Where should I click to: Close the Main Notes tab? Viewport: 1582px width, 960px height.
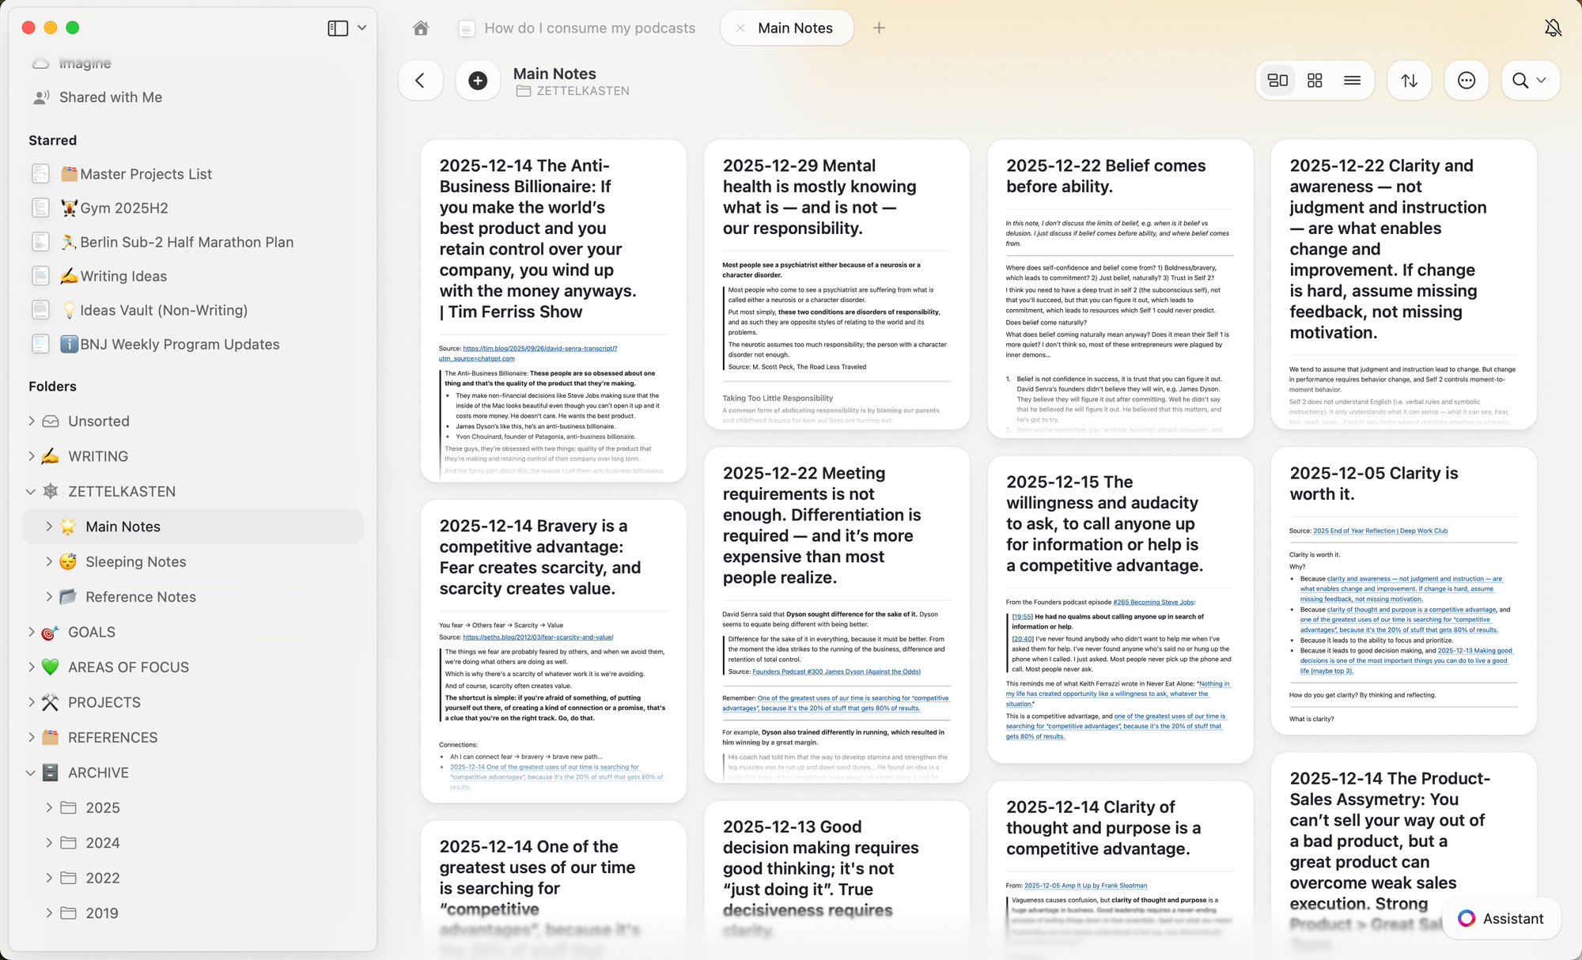(x=740, y=28)
